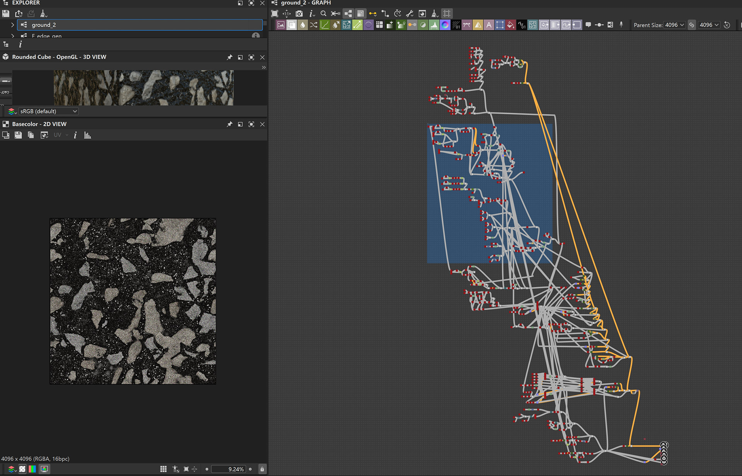Toggle alpha checkerboard display in 2D view

[22, 469]
